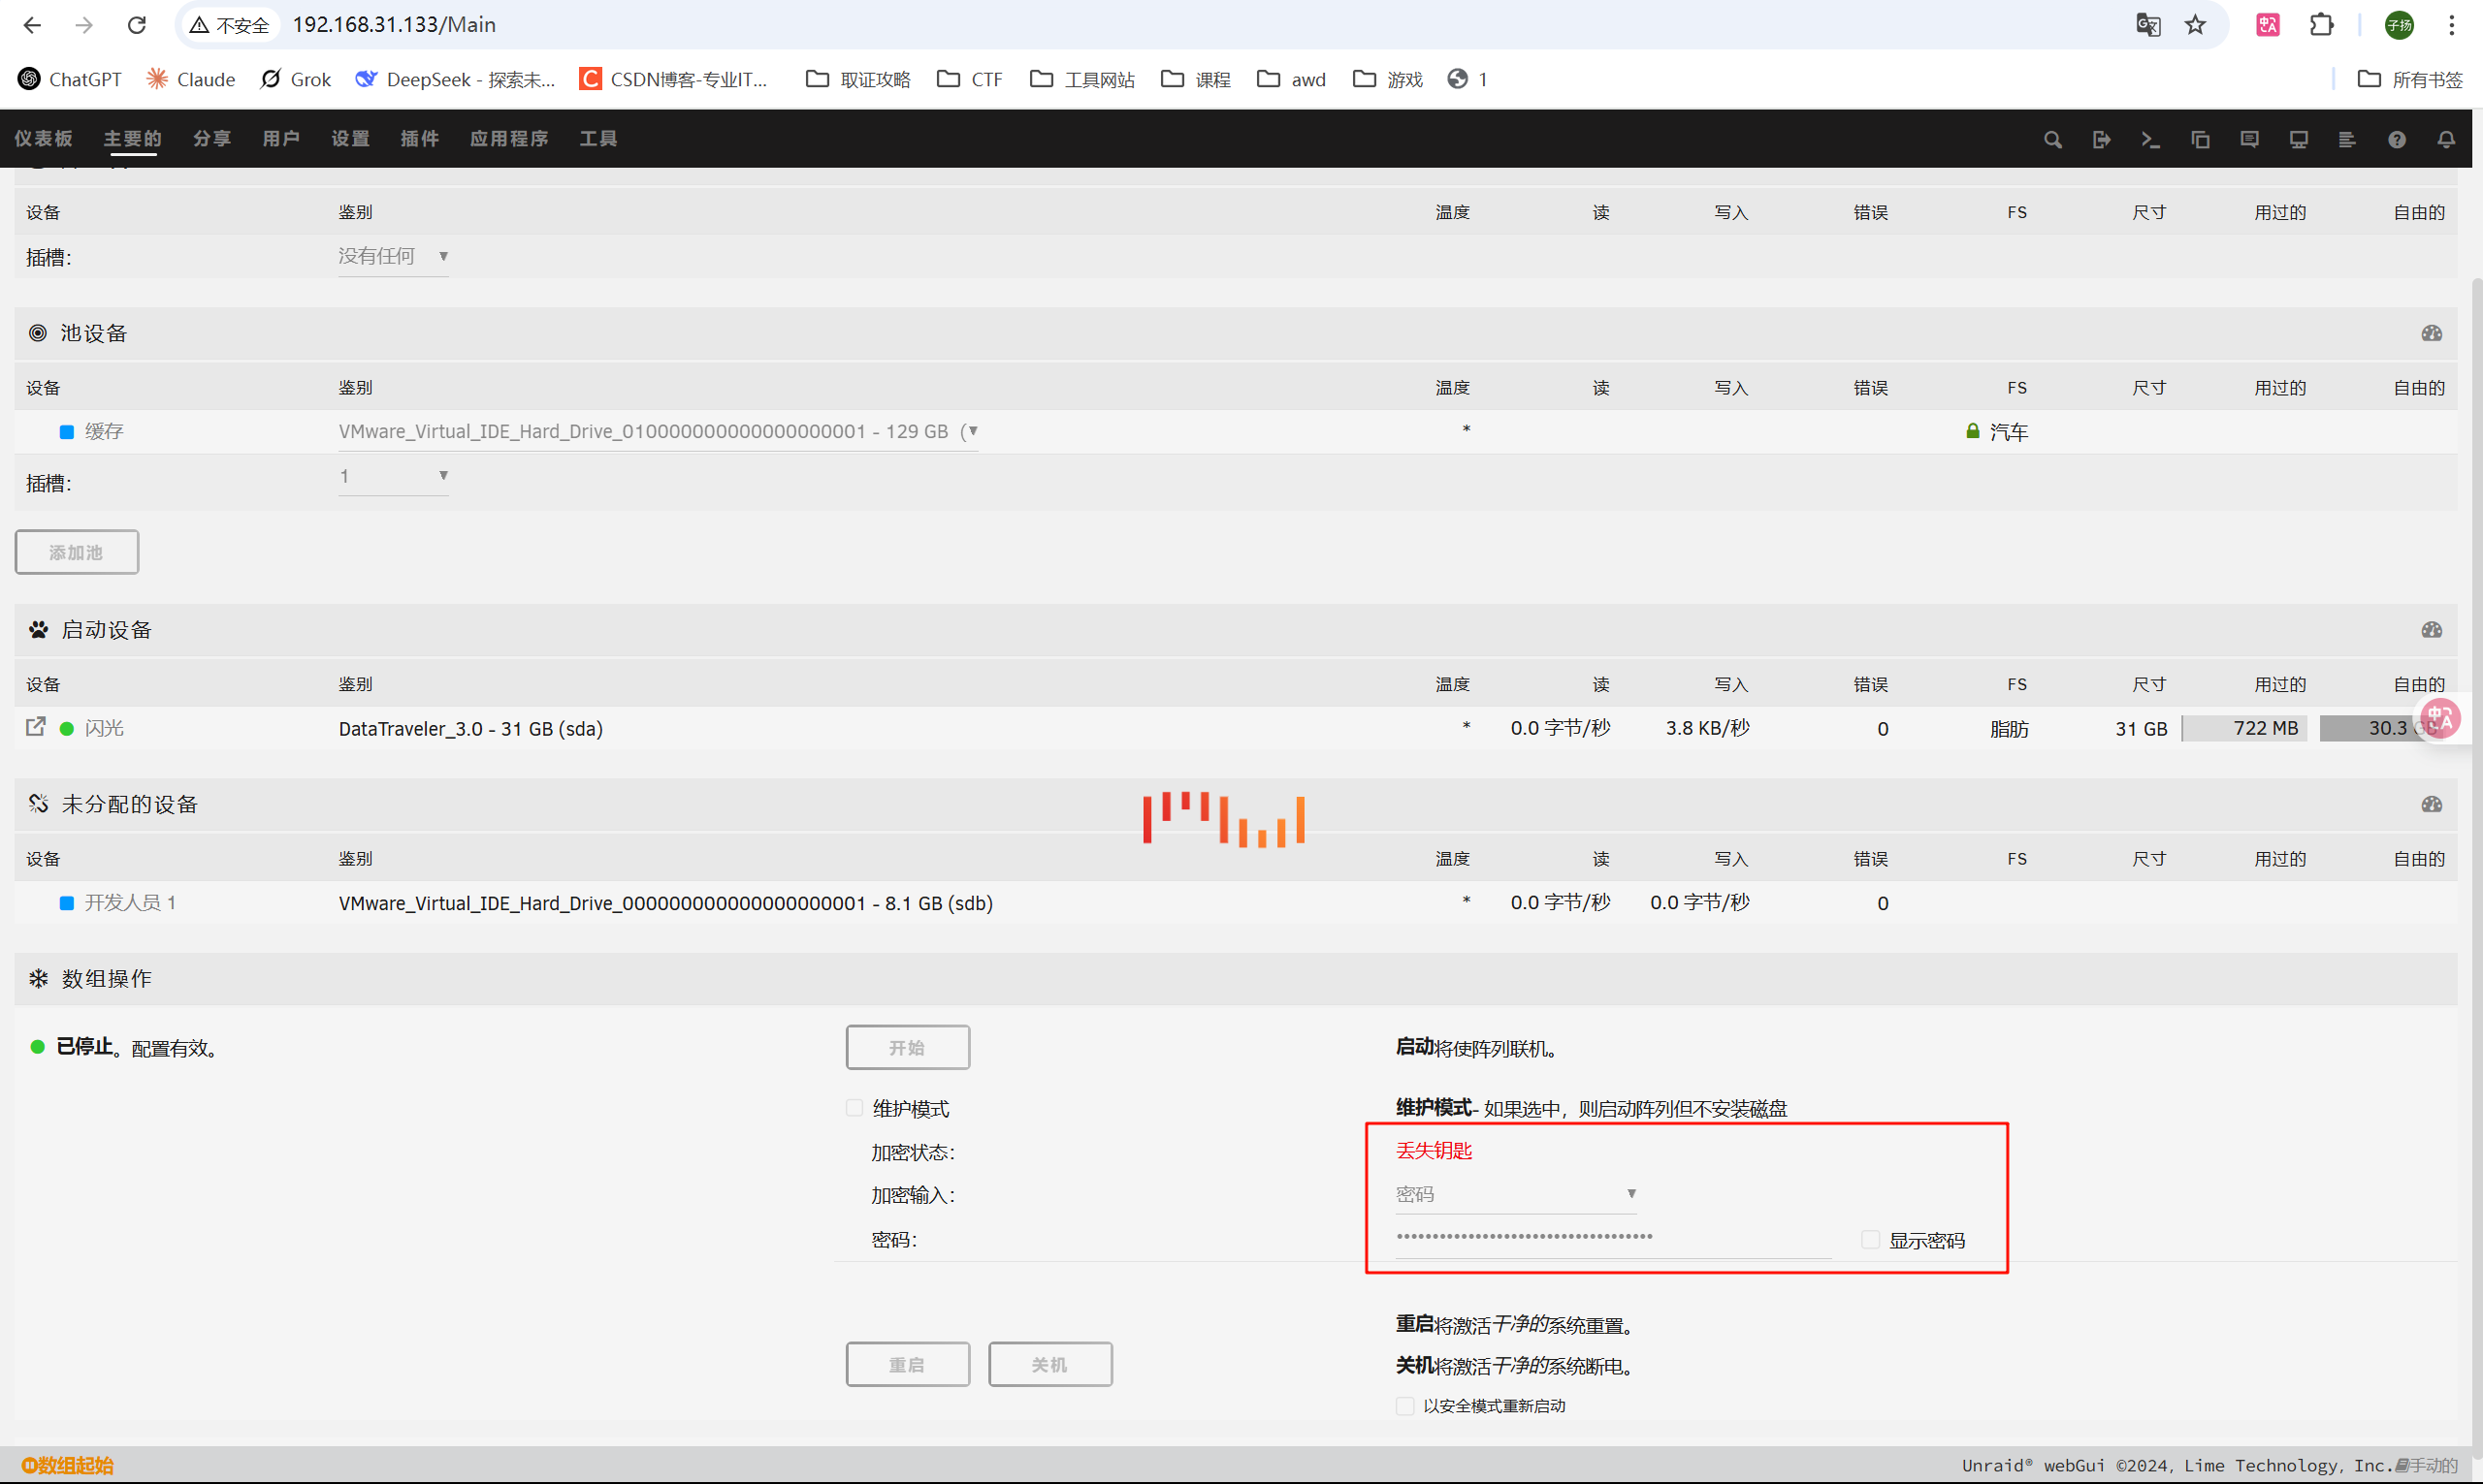Click the pool devices dashboard gauge icon

click(2431, 333)
